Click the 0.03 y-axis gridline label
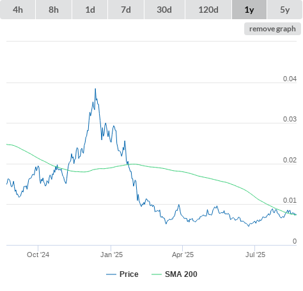This screenshot has width=303, height=291. pyautogui.click(x=290, y=119)
